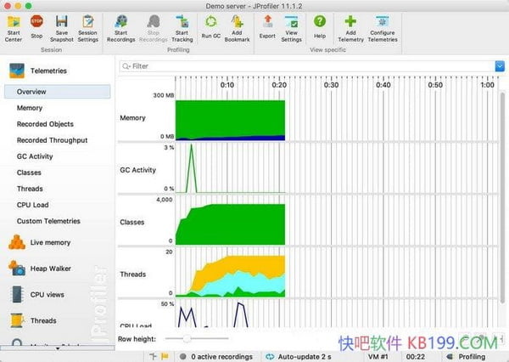Click into the Filter text field

click(305, 65)
